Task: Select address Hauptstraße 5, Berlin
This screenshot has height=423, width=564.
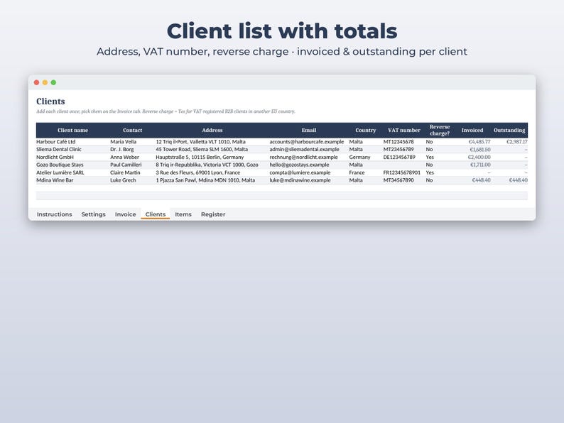Action: pyautogui.click(x=200, y=157)
